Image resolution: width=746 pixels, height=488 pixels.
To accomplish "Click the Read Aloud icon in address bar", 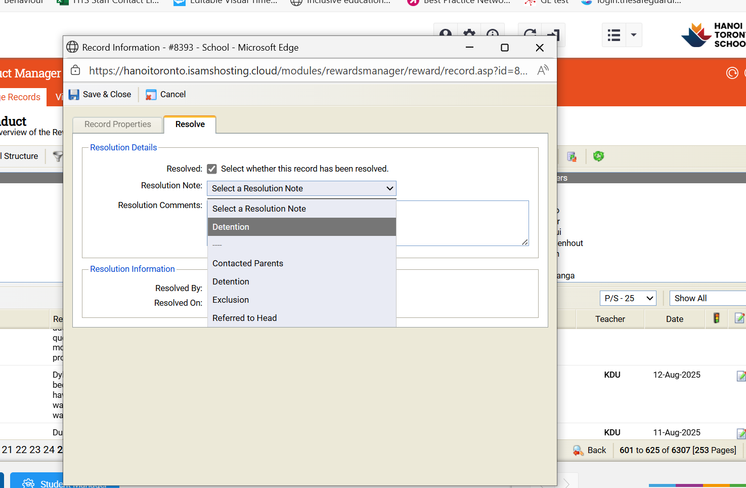I will 543,70.
